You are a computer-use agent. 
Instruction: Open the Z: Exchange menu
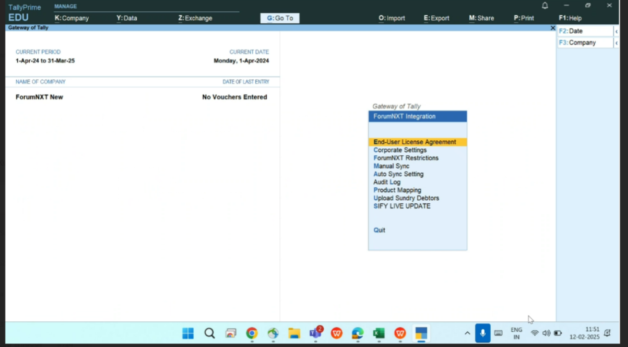[x=195, y=18]
